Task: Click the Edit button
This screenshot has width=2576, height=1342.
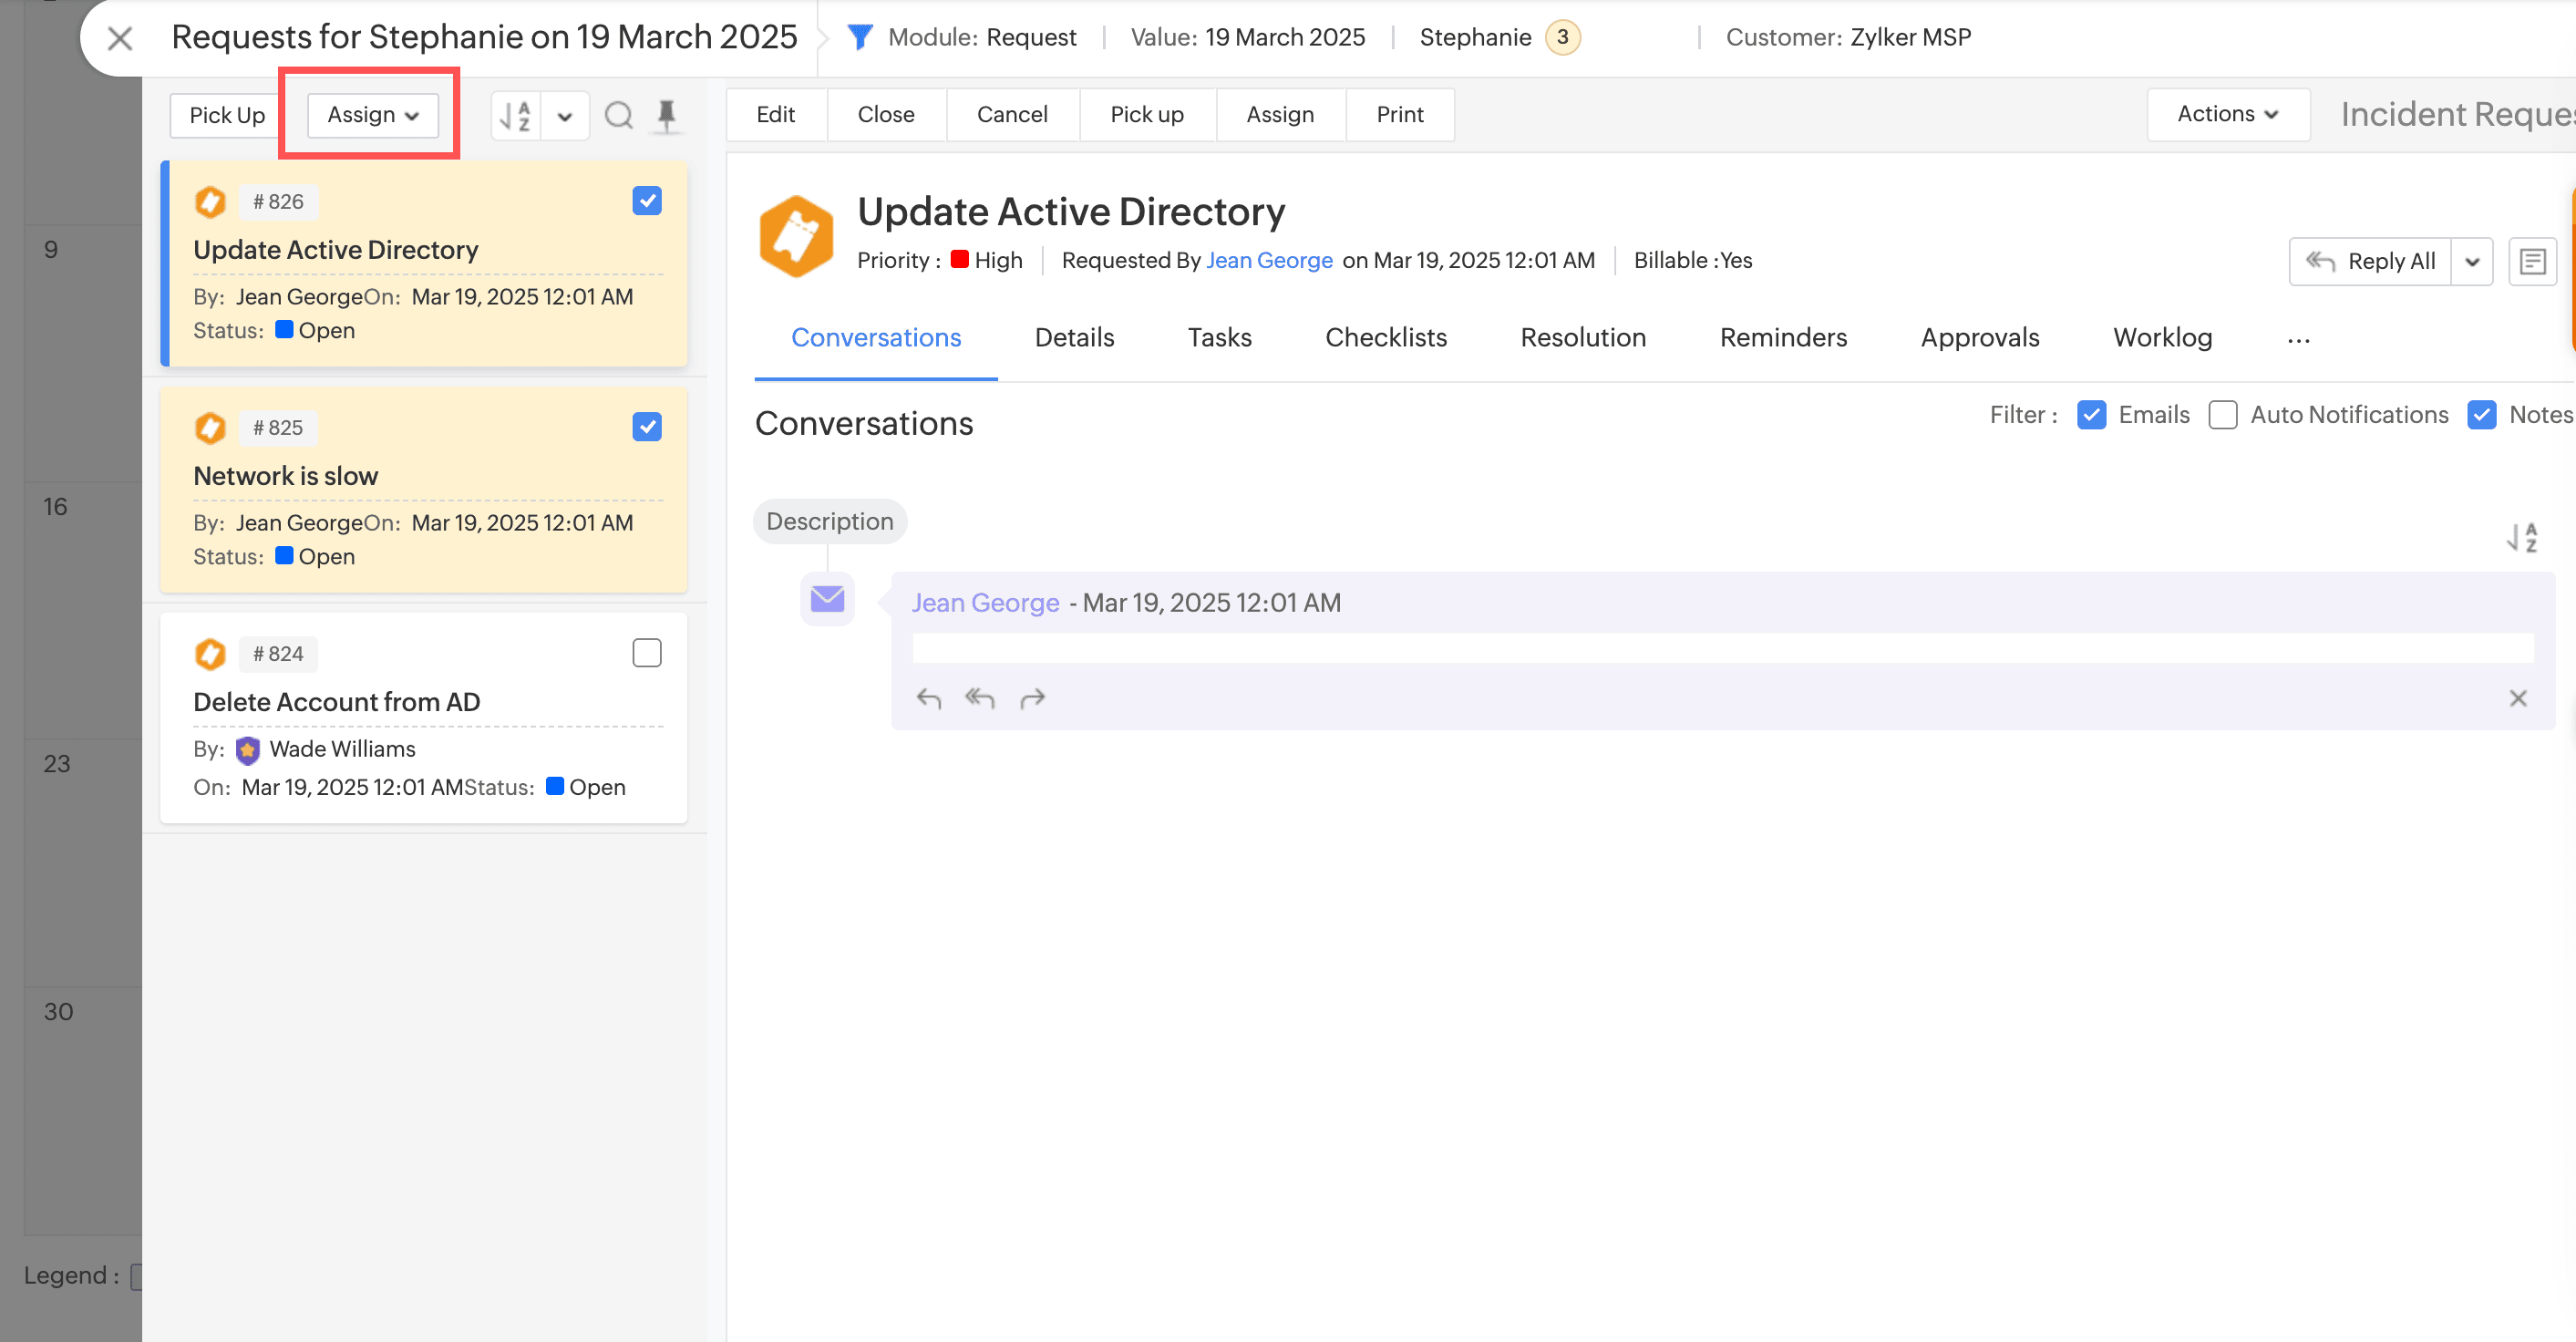Action: tap(775, 114)
